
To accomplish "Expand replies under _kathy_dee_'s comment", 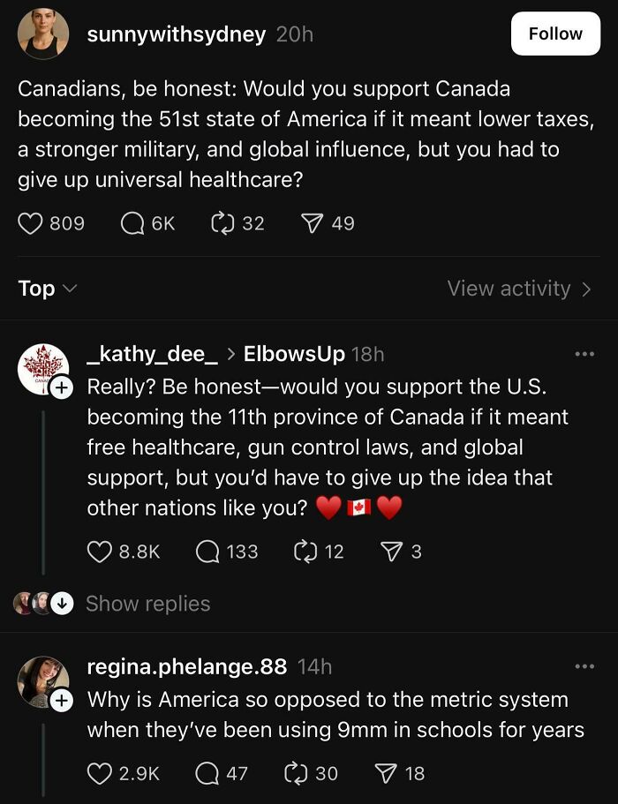I will pos(147,604).
